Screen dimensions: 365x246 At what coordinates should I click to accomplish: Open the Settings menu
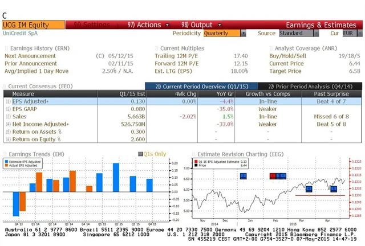91,25
